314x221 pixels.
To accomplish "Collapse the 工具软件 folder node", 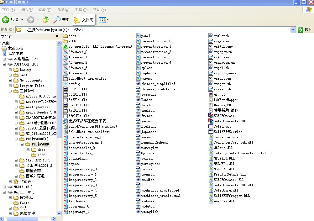I will tap(10, 91).
